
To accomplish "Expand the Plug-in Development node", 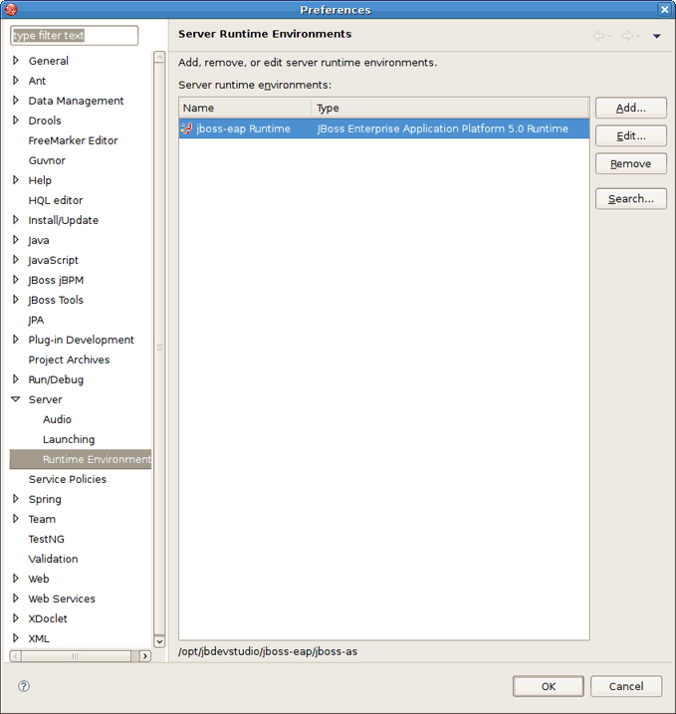I will click(16, 340).
